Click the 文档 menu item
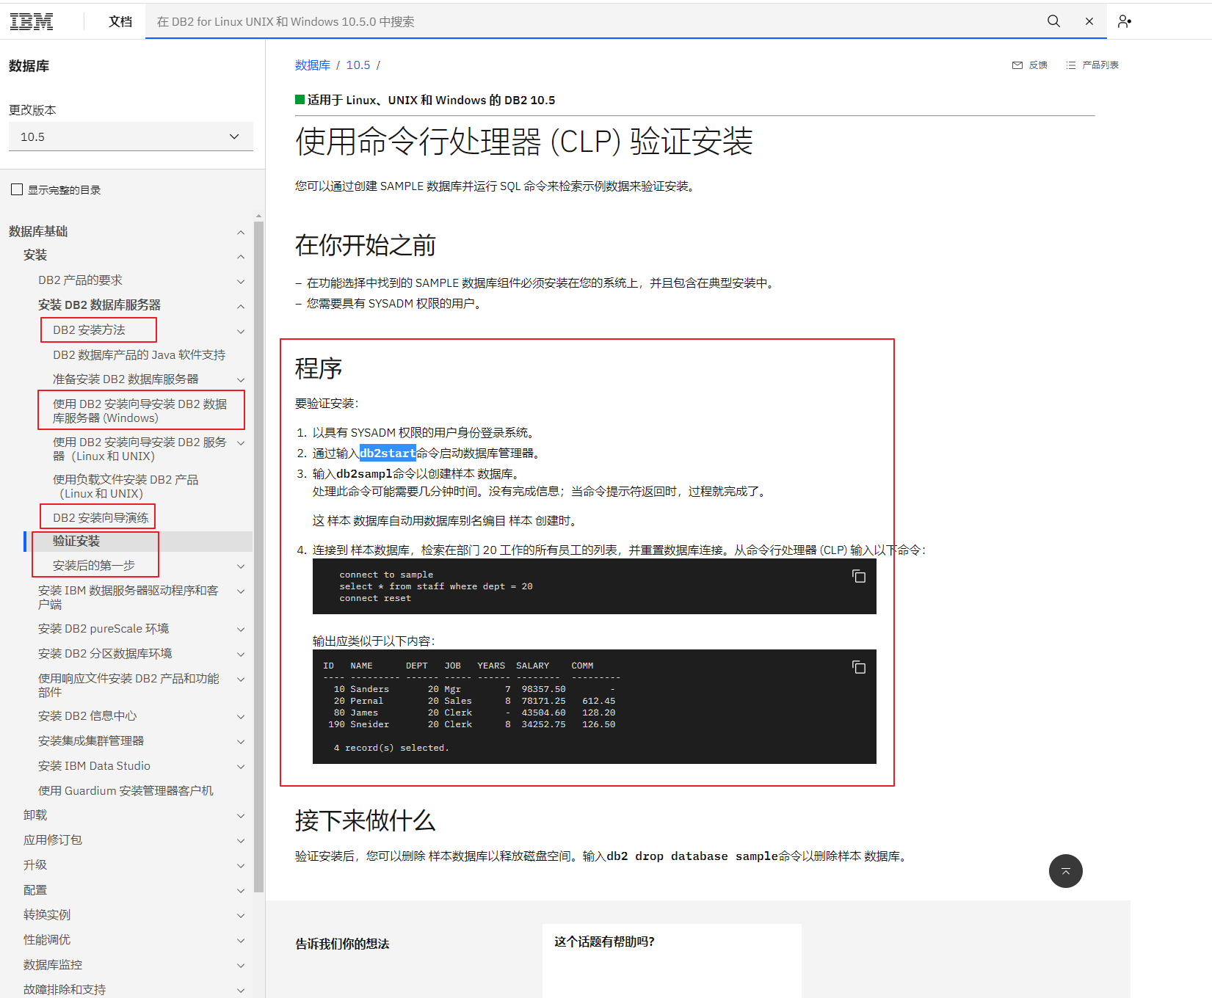The height and width of the screenshot is (998, 1212). pyautogui.click(x=120, y=21)
